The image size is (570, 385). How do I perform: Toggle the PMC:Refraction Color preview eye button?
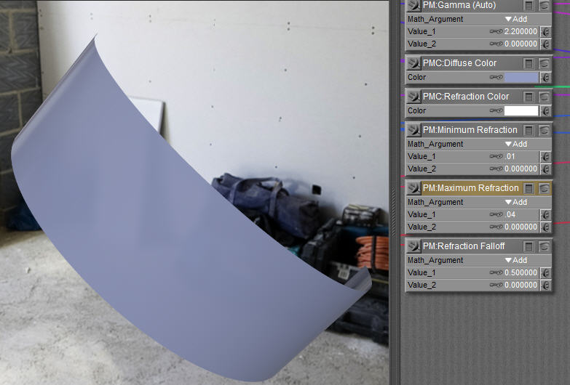tap(544, 97)
